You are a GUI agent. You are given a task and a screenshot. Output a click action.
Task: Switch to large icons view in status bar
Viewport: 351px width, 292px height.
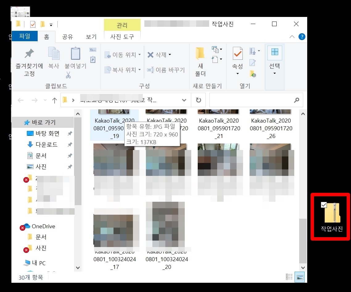tap(300, 277)
